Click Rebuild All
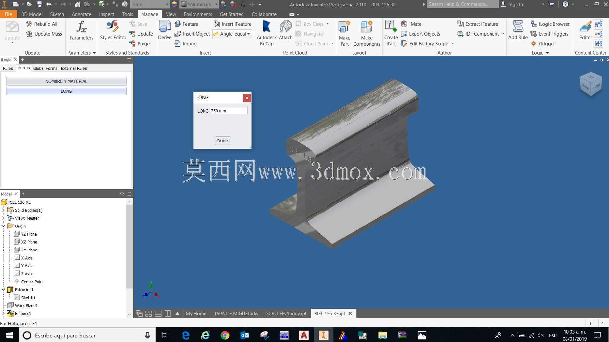The image size is (609, 342). coord(42,24)
